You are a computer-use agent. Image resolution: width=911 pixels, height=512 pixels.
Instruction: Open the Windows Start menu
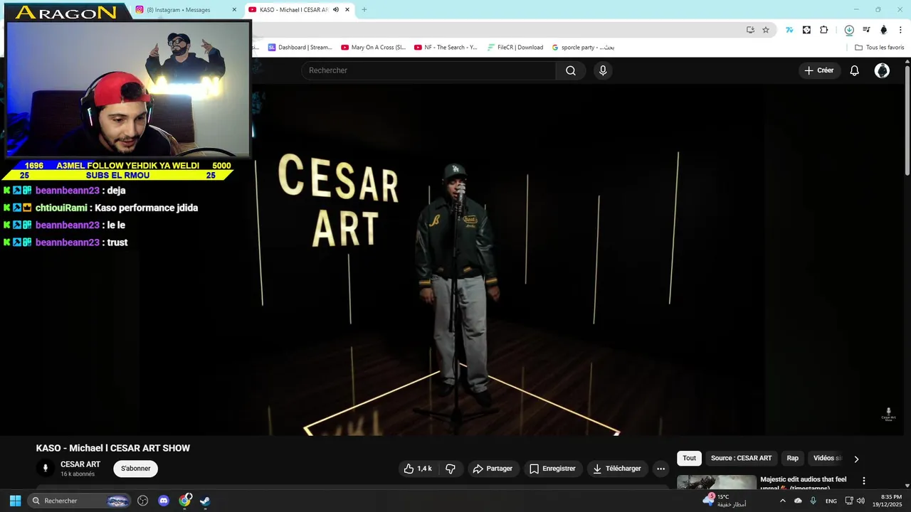[15, 501]
